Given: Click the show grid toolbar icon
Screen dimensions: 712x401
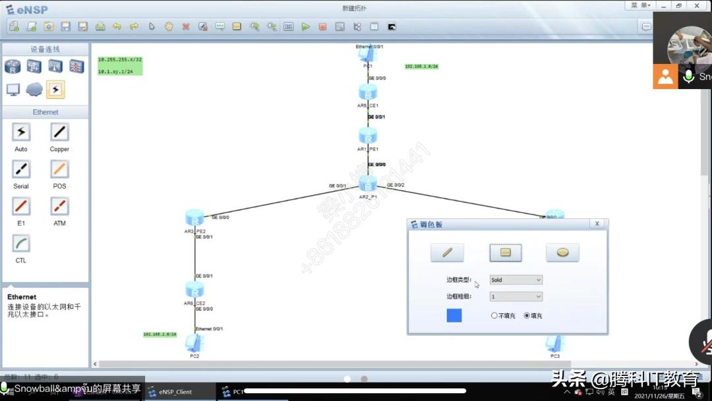Looking at the screenshot, I should coord(374,26).
